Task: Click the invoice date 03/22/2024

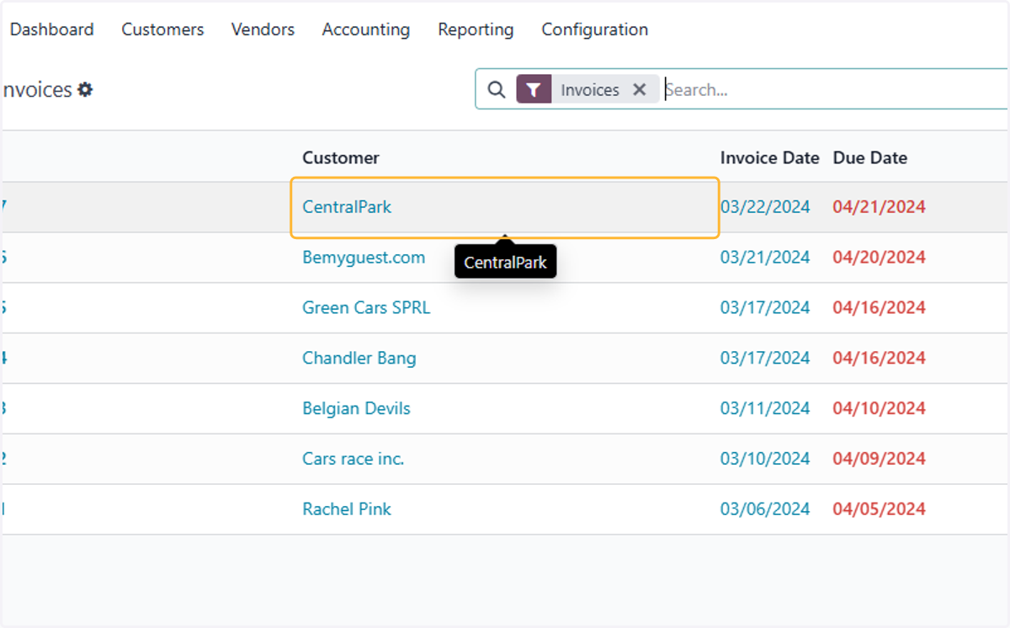Action: [x=765, y=206]
